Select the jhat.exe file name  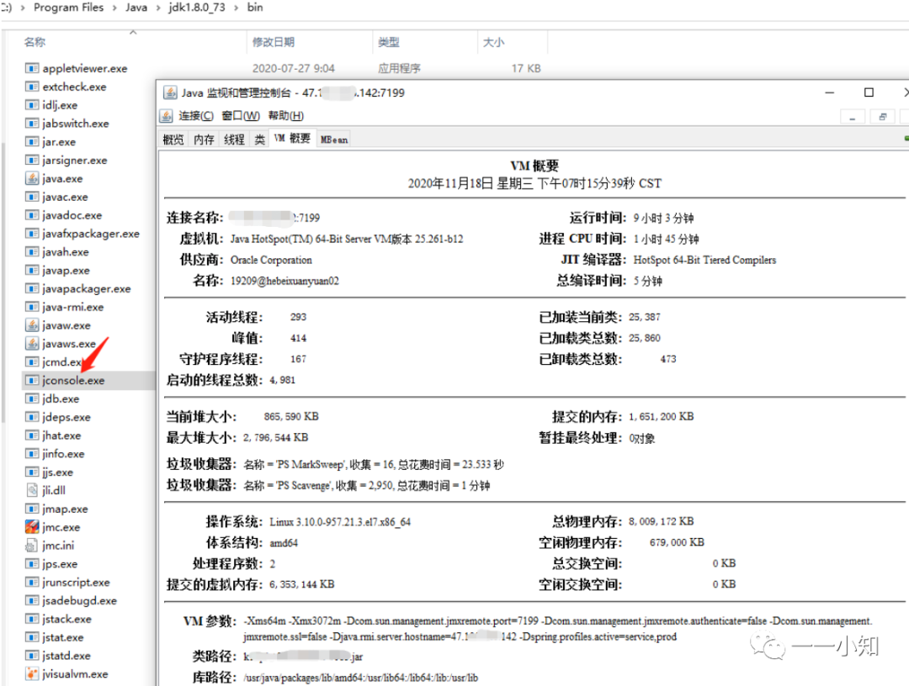61,435
